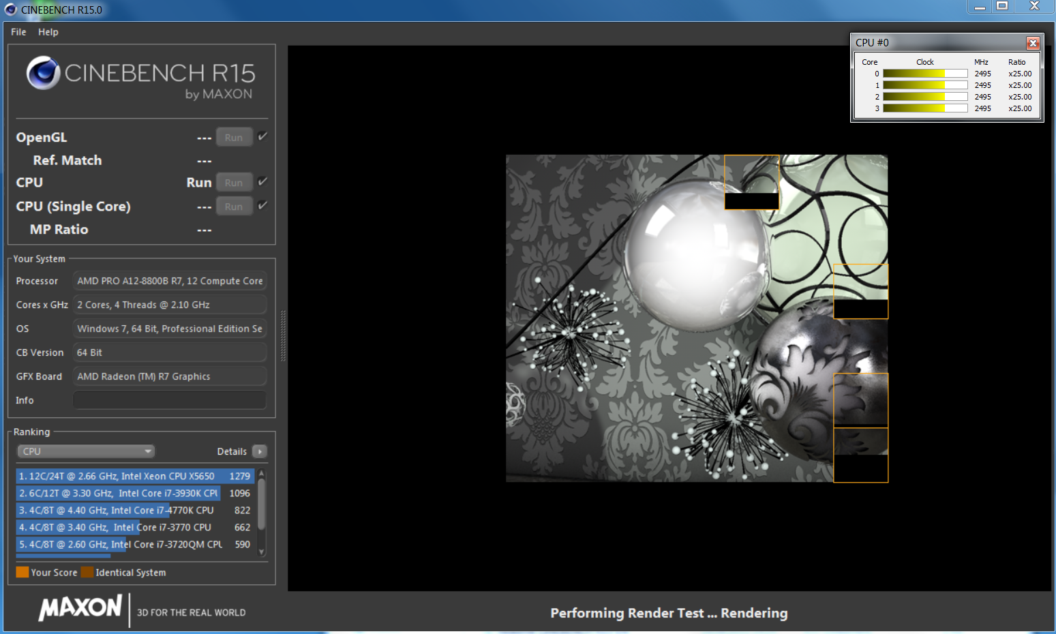Click the Info input field
Viewport: 1056px width, 634px height.
[x=169, y=400]
